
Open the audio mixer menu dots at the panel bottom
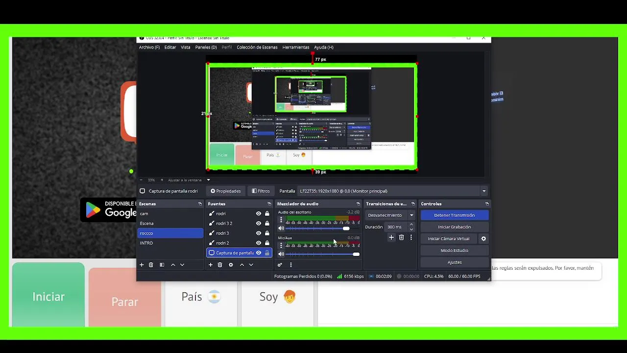tap(291, 265)
